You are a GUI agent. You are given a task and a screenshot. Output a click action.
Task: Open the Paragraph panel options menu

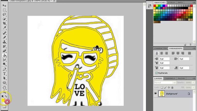(194, 48)
